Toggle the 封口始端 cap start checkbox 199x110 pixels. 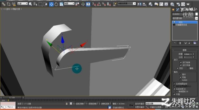181,62
